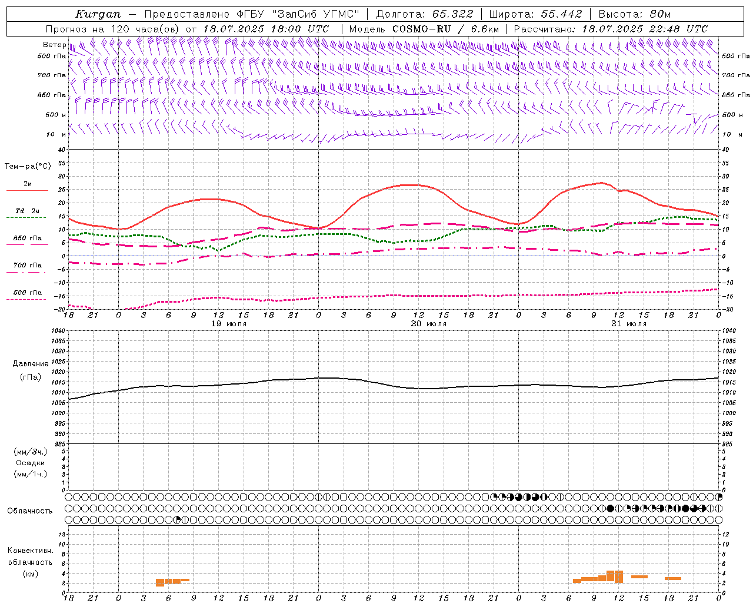Image resolution: width=753 pixels, height=603 pixels.
Task: Click the Облачность cloudiness label
Action: 30,511
